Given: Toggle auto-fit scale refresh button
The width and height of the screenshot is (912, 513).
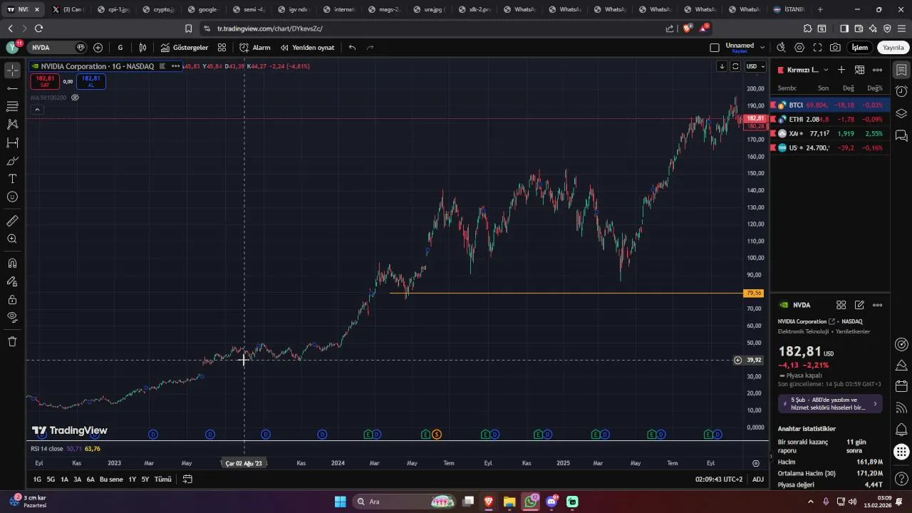Looking at the screenshot, I should (735, 66).
